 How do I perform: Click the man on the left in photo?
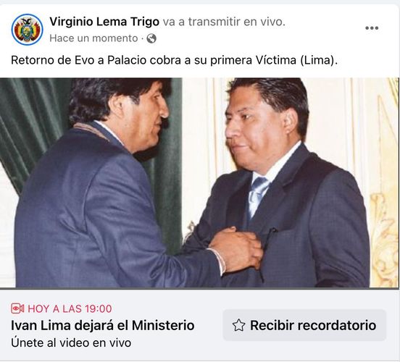(x=107, y=184)
